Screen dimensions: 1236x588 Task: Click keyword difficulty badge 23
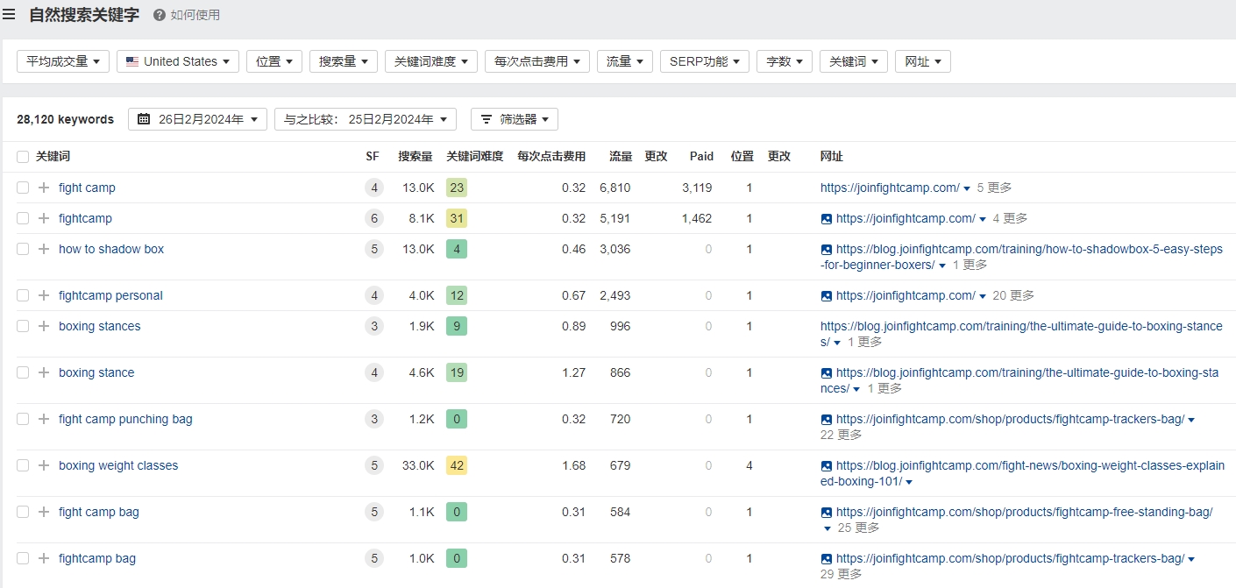(x=456, y=188)
